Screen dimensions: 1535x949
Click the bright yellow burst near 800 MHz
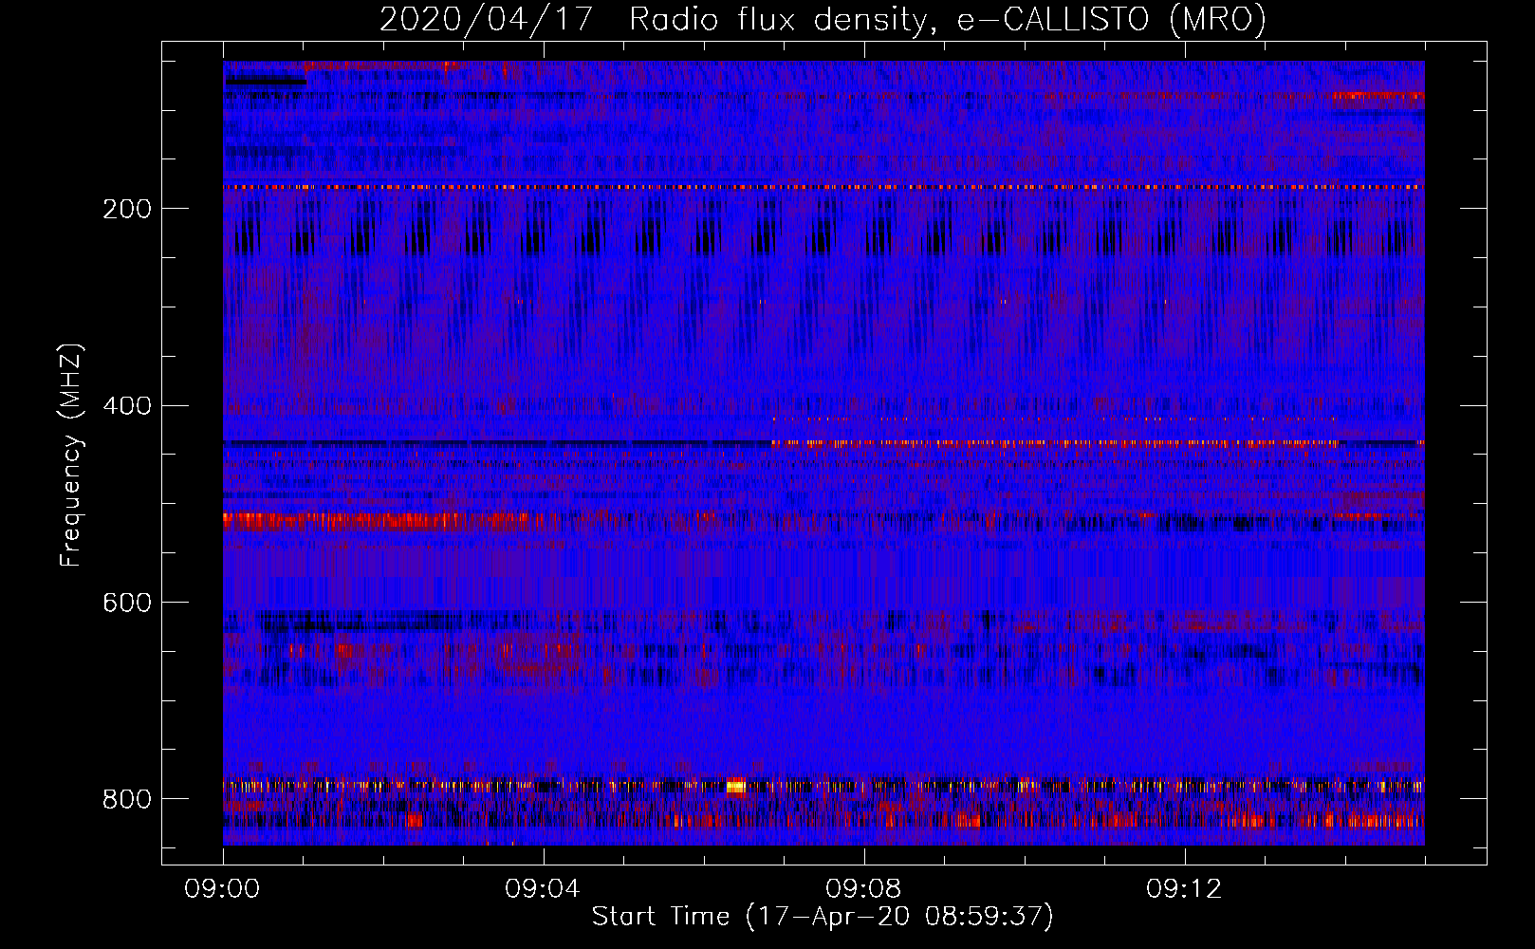(735, 786)
